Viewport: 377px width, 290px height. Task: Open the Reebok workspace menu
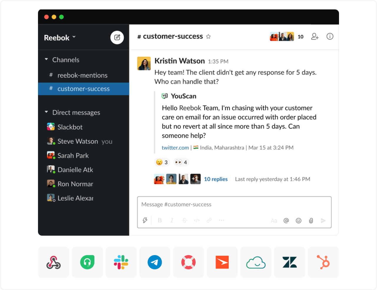[60, 37]
